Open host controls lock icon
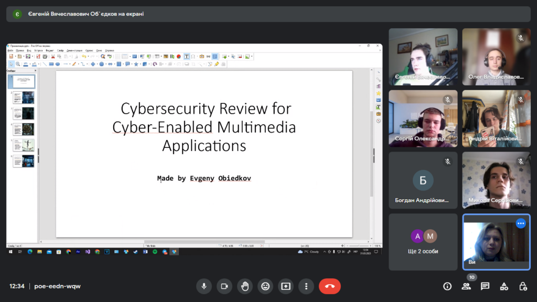537x302 pixels. 523,286
